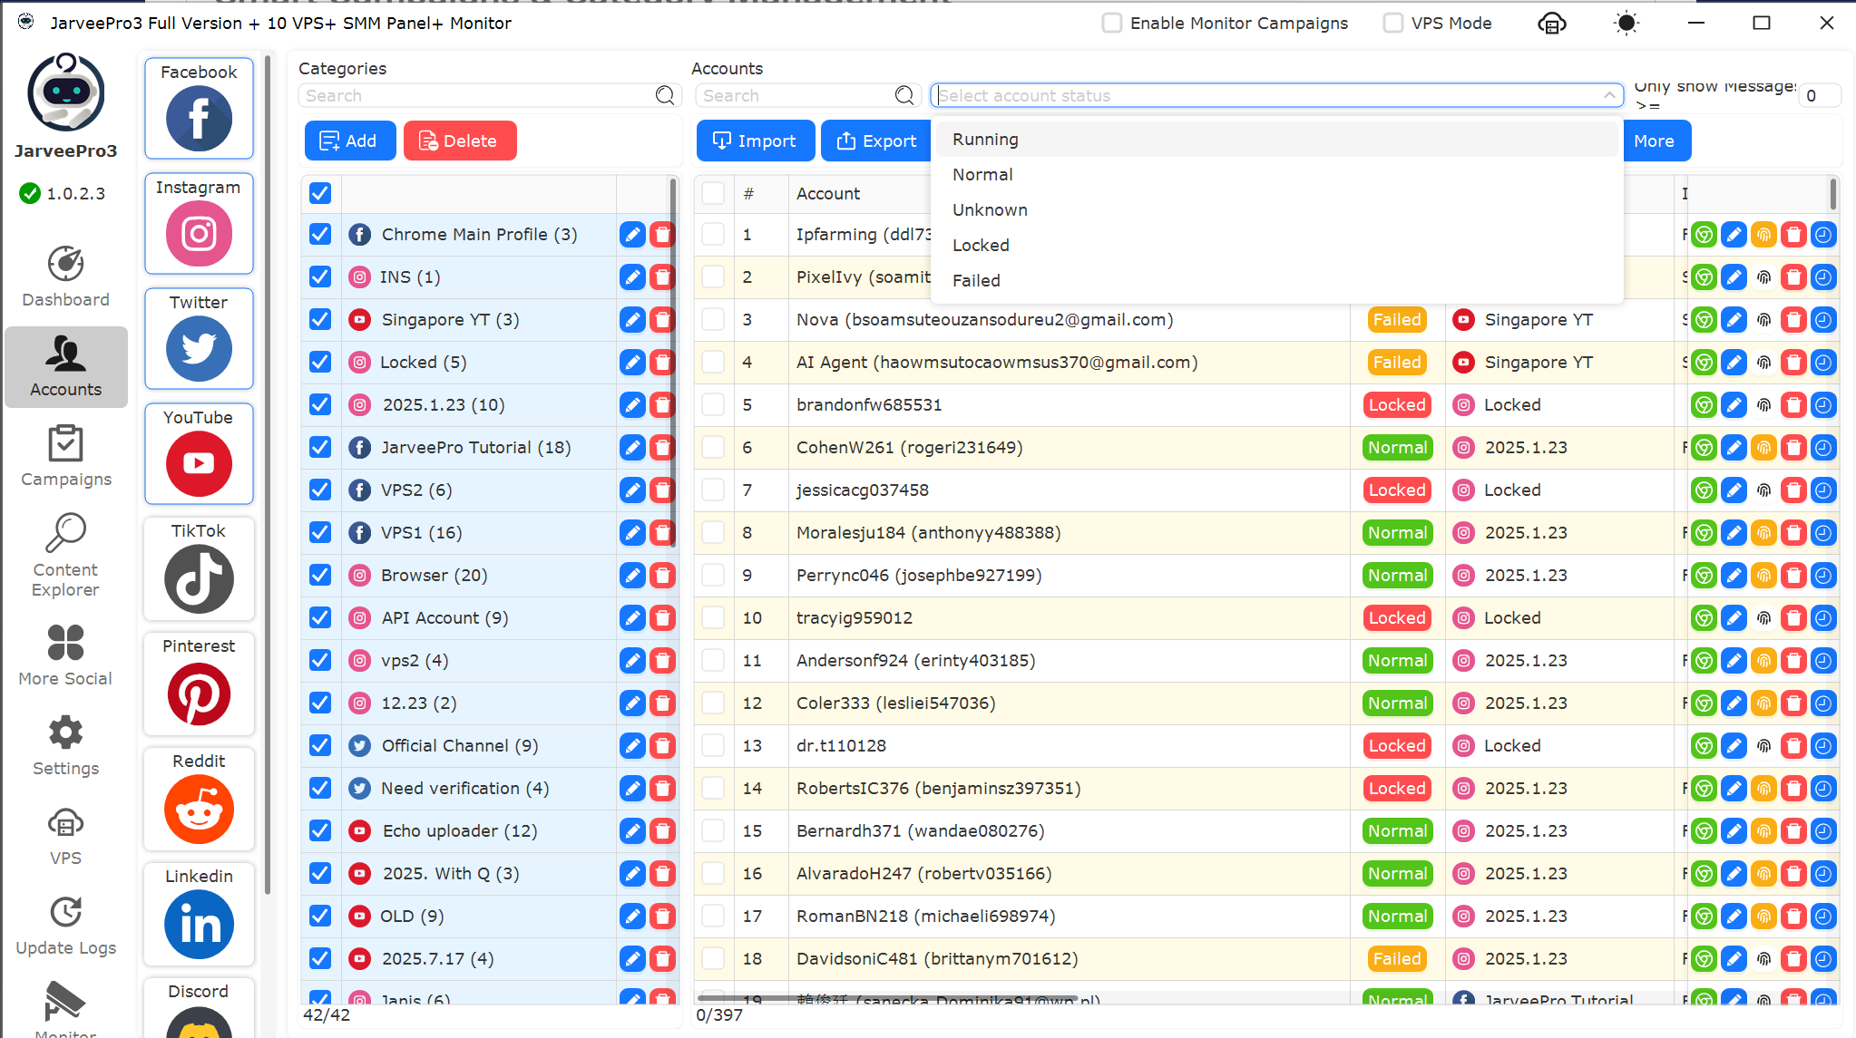Open Dashboard from left navigation
The image size is (1856, 1038).
click(65, 277)
